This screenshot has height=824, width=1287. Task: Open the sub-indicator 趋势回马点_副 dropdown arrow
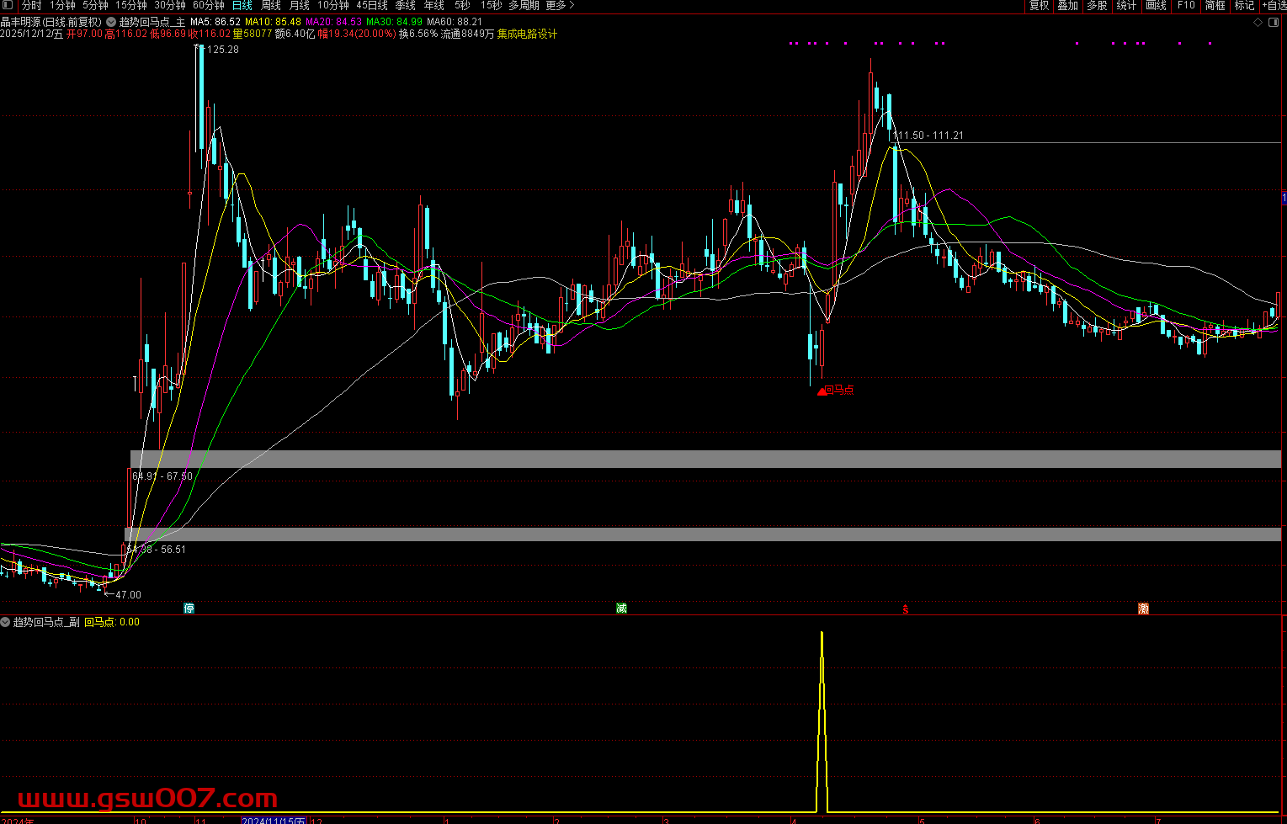[x=6, y=622]
